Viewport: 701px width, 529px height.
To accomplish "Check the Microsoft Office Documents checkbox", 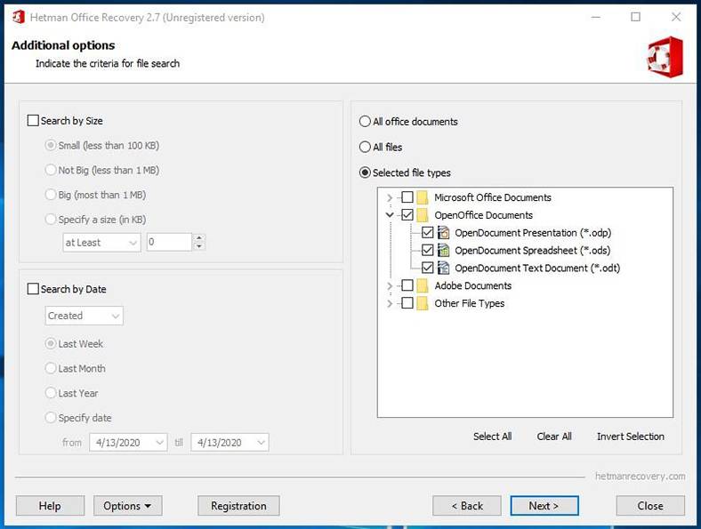I will click(407, 197).
